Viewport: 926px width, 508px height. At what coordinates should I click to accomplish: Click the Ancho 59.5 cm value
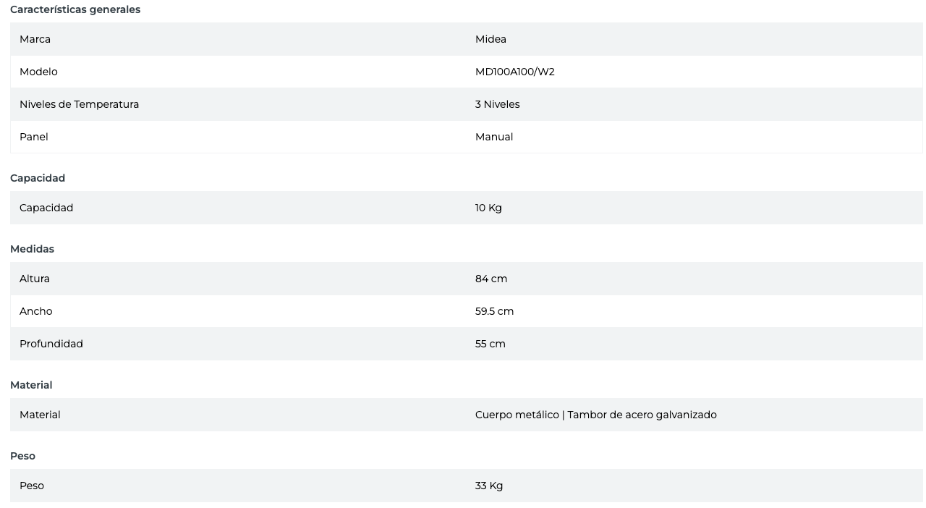(494, 311)
